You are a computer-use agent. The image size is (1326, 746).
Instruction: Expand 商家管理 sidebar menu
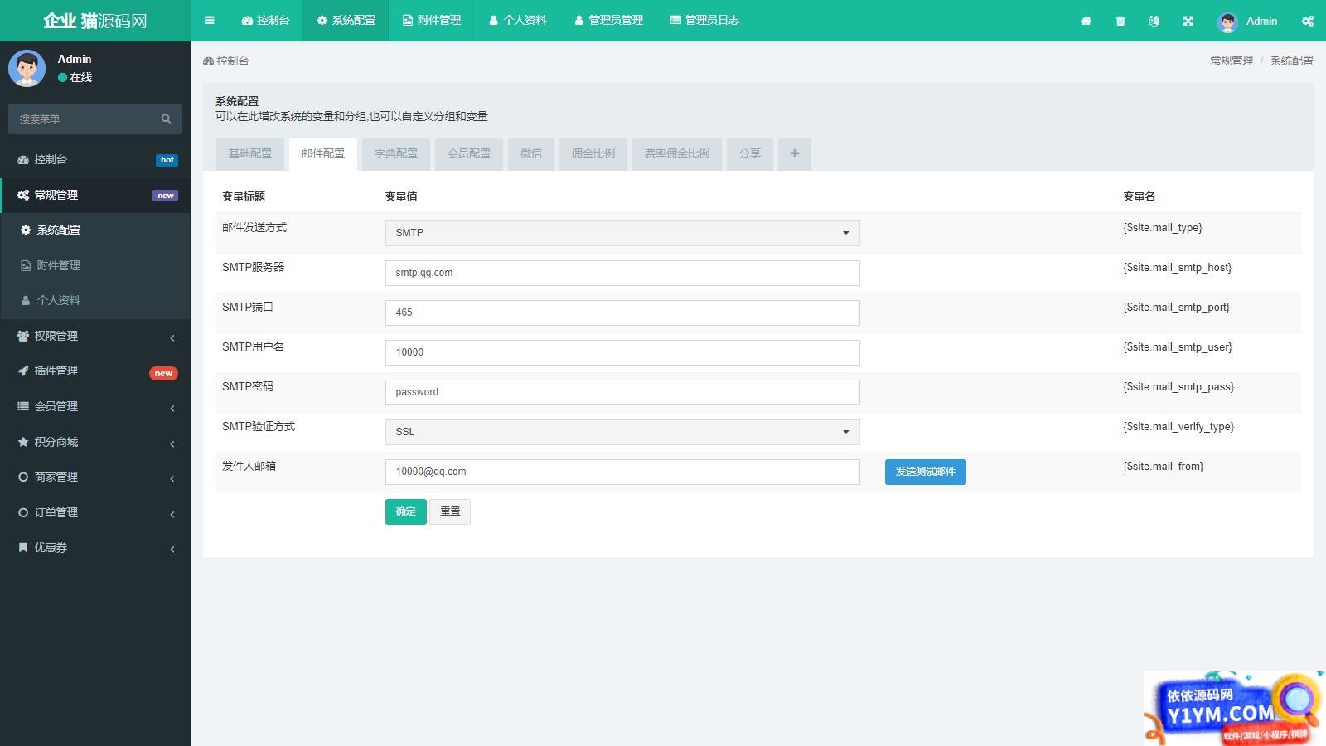tap(95, 477)
